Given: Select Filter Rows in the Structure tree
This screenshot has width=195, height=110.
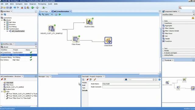Looking at the screenshot, I should pos(10,85).
